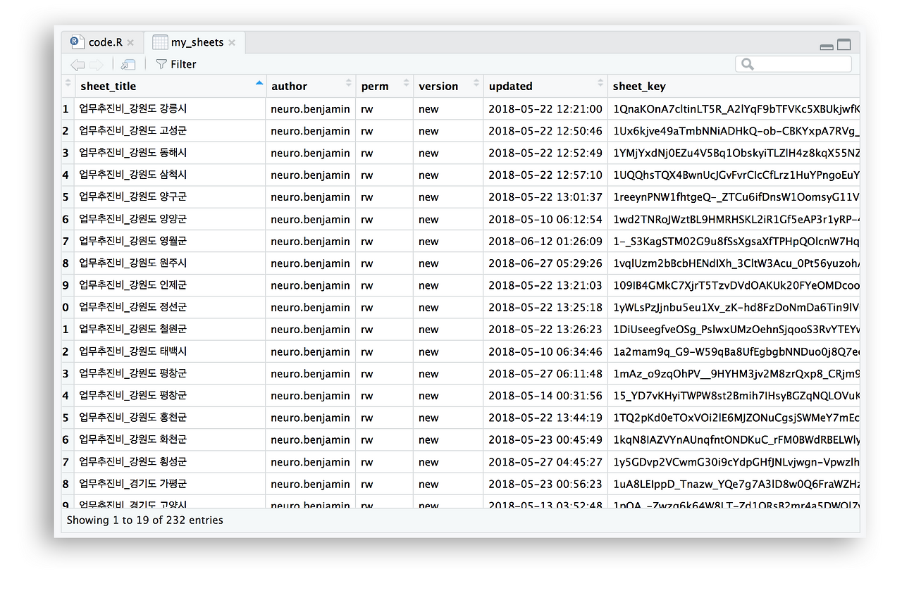
Task: Sort by the author column arrows
Action: coord(348,84)
